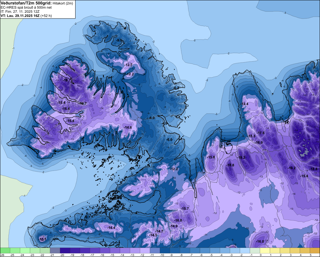
Task: Click the legend number label -17
Action: click(92, 255)
